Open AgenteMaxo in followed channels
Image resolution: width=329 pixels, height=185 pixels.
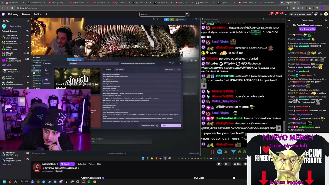[x=15, y=37]
